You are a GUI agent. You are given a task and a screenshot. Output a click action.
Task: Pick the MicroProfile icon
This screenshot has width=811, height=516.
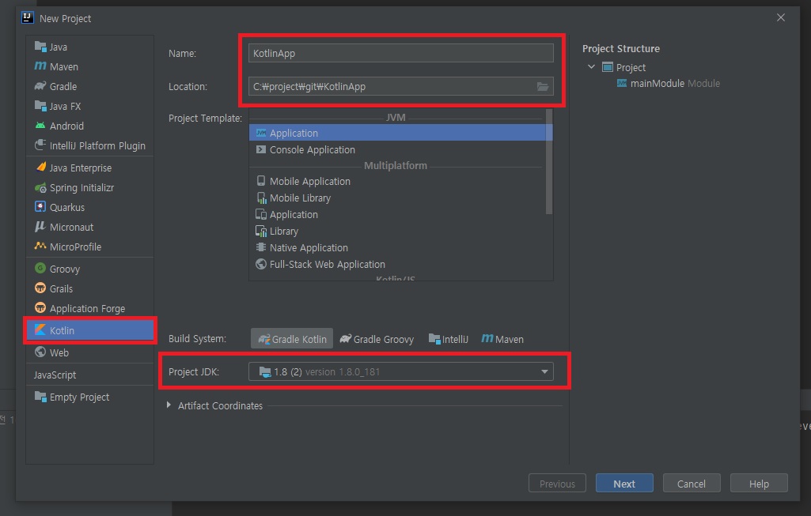pyautogui.click(x=40, y=247)
